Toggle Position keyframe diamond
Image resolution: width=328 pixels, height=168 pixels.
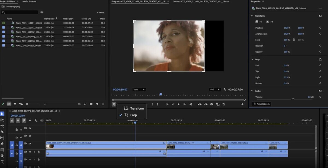(x=320, y=28)
